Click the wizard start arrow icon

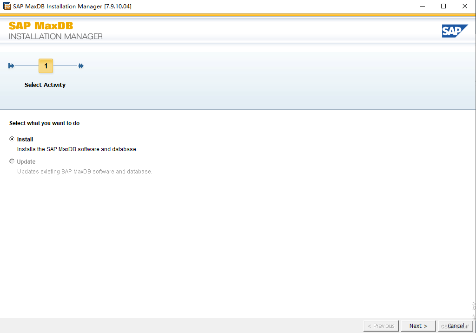point(11,66)
